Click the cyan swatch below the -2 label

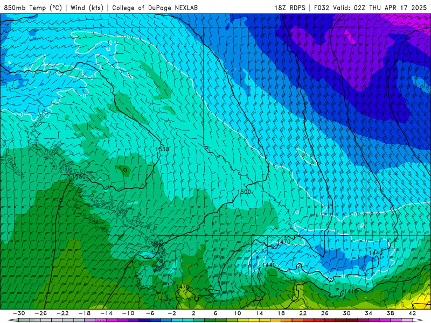(177, 320)
